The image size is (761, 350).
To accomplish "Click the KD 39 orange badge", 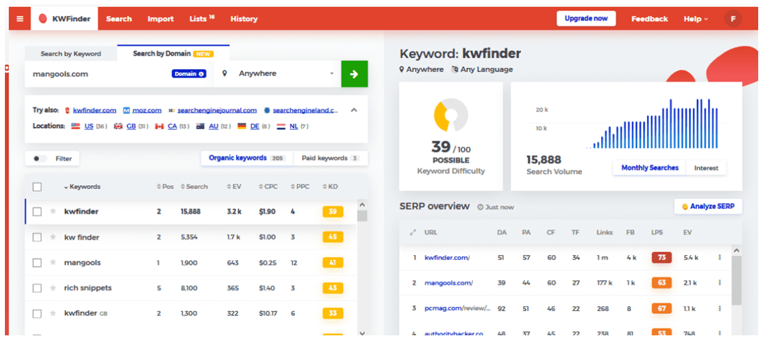I will click(333, 212).
